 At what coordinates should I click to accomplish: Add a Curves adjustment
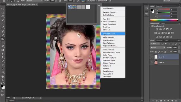[164, 29]
